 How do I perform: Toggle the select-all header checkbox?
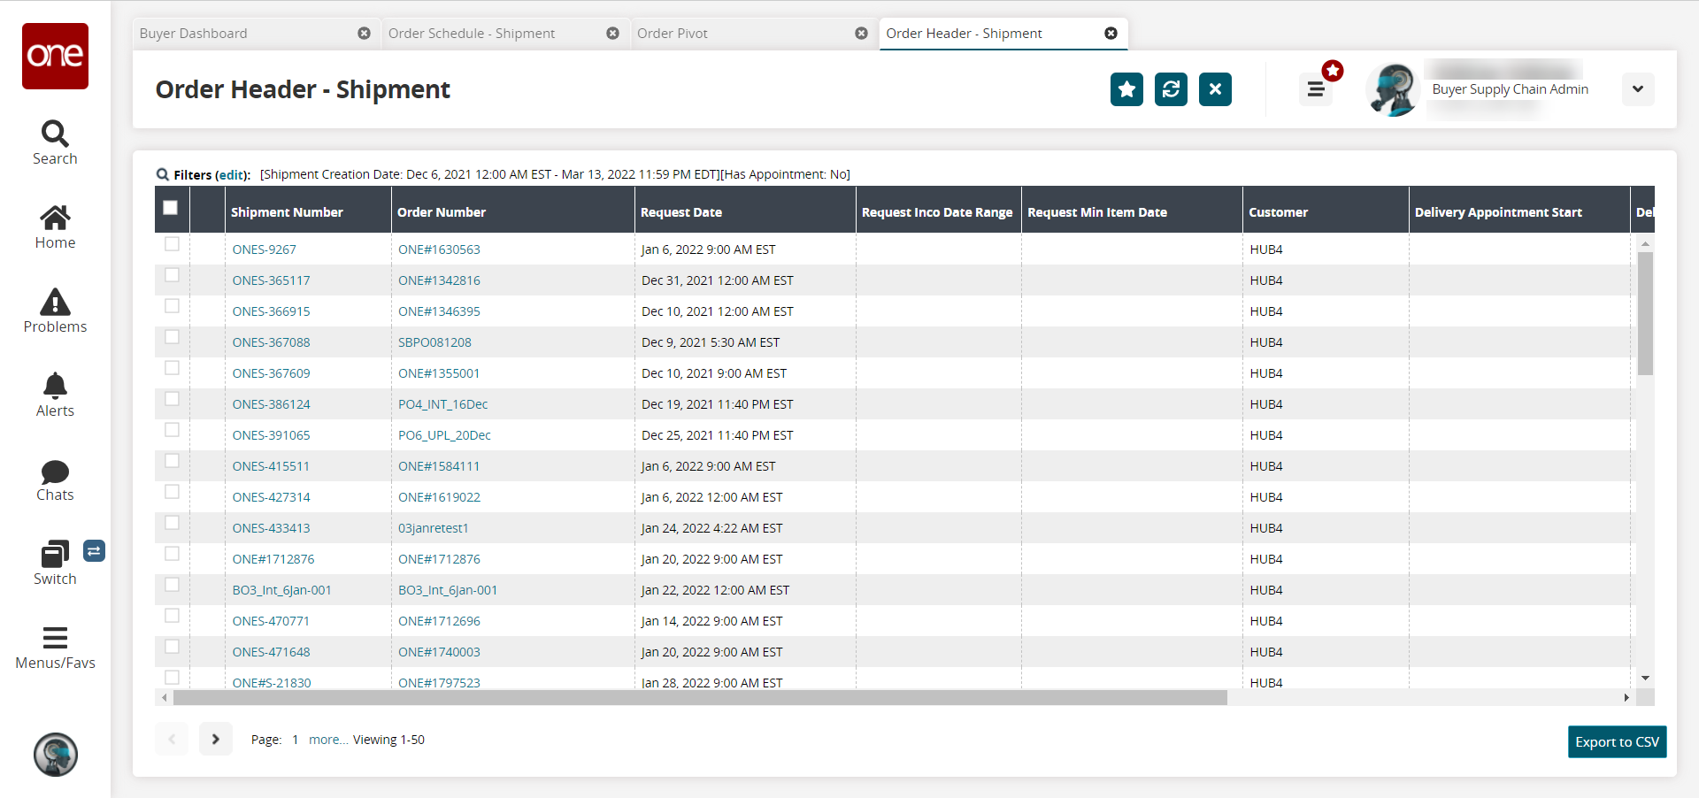click(x=171, y=207)
